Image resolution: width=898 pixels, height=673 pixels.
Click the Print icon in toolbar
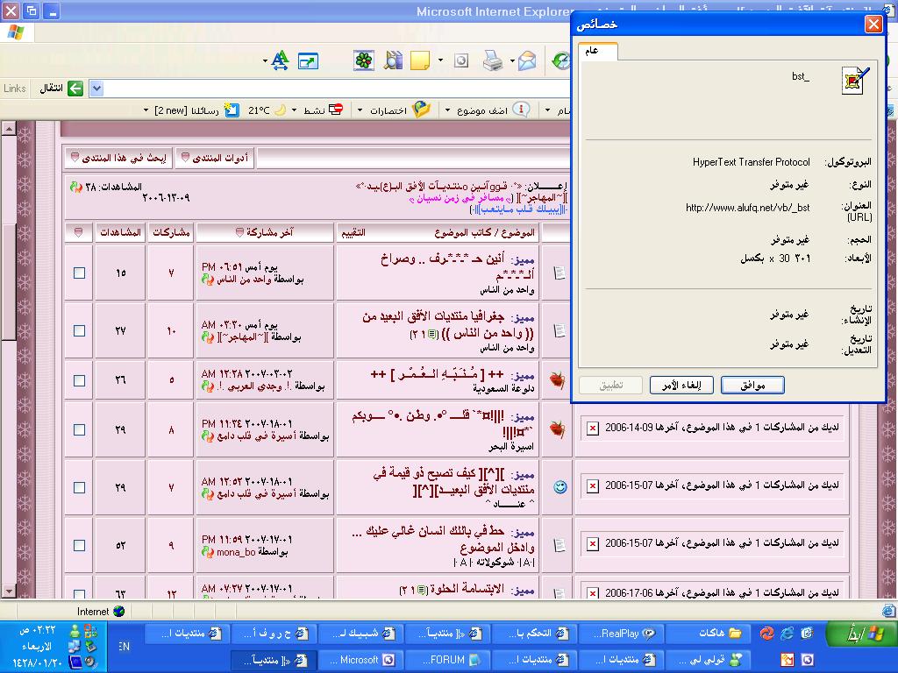point(493,60)
